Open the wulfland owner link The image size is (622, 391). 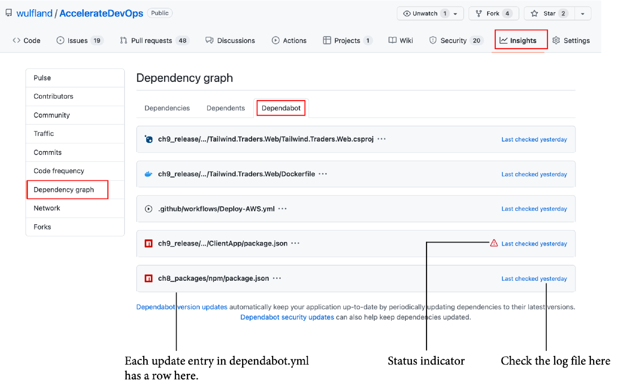pyautogui.click(x=34, y=13)
